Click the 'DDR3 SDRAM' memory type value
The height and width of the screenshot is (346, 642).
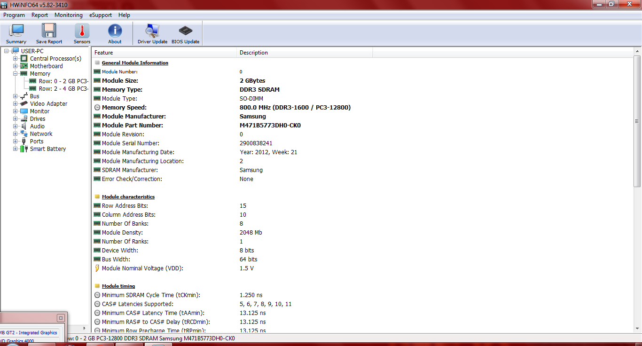(259, 90)
